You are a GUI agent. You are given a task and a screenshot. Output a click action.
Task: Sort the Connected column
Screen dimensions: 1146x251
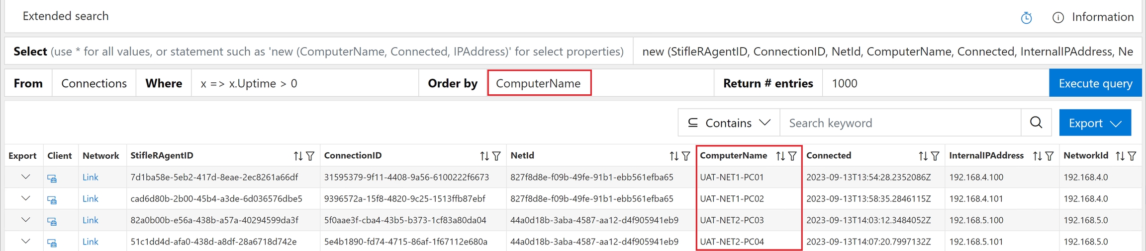(x=923, y=156)
